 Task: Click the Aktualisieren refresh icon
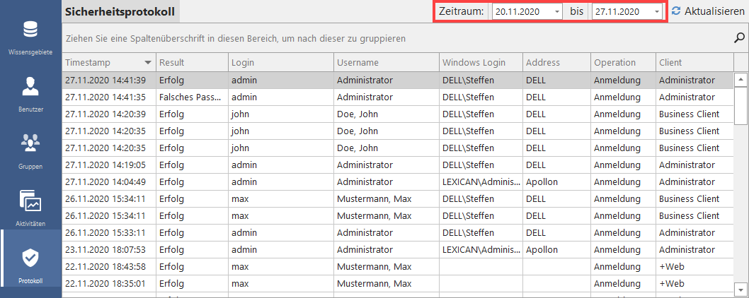click(676, 11)
